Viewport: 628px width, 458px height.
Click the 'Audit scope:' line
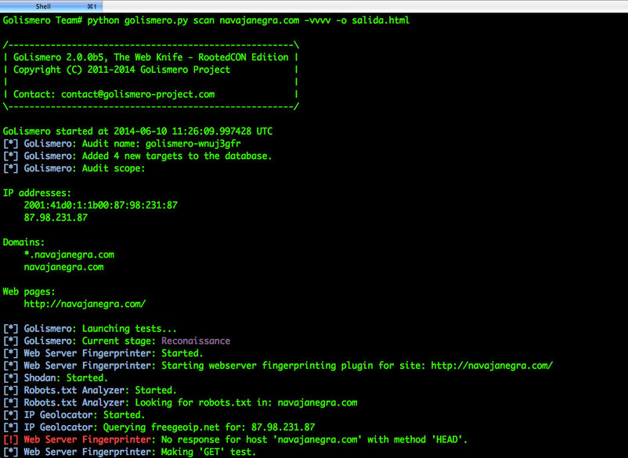[74, 168]
